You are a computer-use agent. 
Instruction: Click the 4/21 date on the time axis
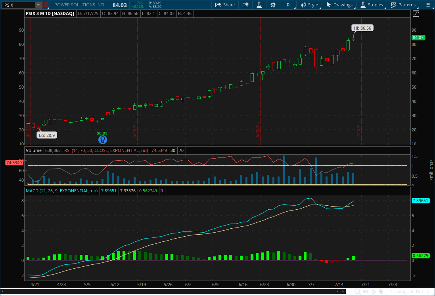[x=34, y=285]
